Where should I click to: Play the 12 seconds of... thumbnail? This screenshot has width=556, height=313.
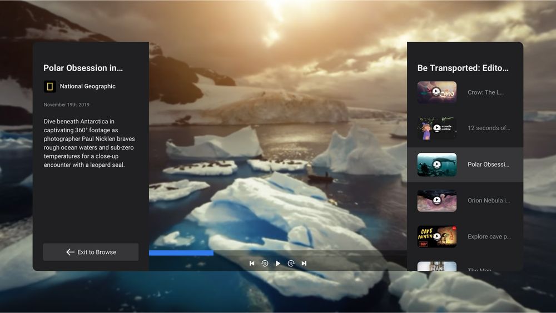coord(437,128)
